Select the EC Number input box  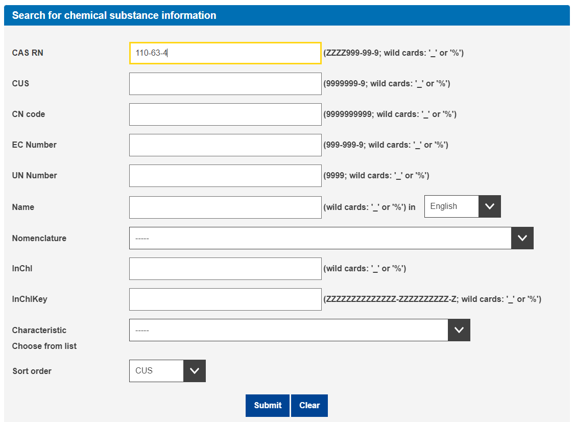(225, 145)
